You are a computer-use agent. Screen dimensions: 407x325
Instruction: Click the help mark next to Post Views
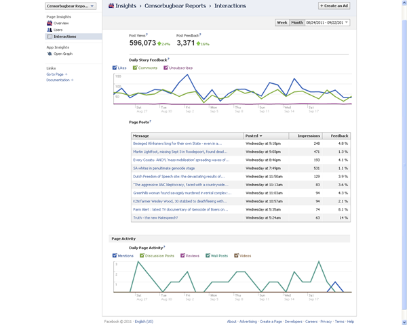point(147,35)
